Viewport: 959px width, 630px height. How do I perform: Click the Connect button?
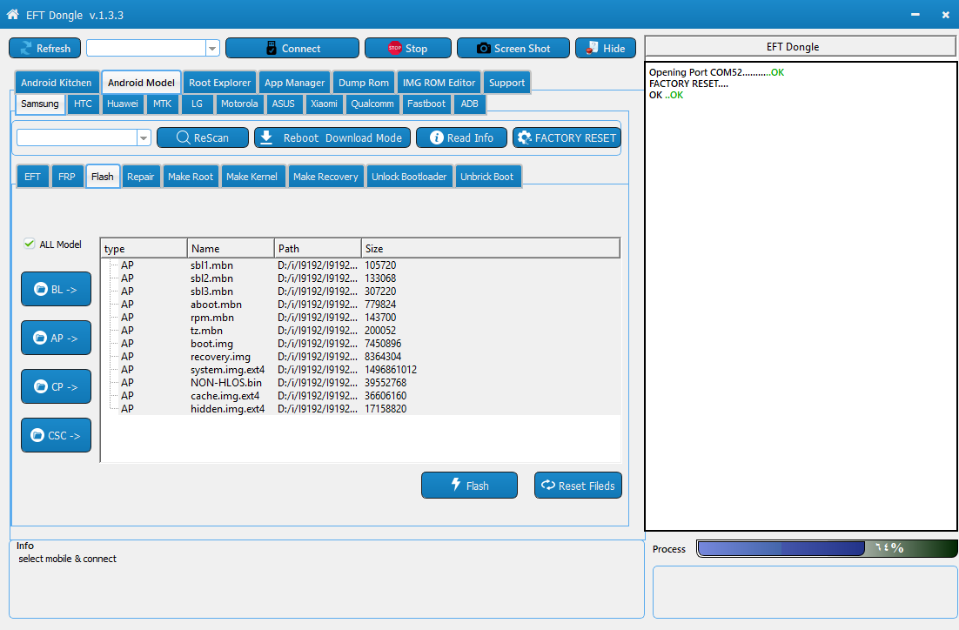[x=292, y=49]
